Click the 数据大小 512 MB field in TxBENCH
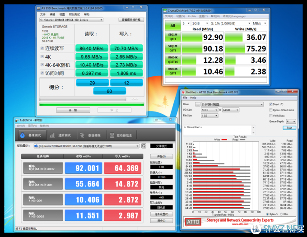Image resolution: width=307 pixels, height=237 pixels. tap(162, 177)
